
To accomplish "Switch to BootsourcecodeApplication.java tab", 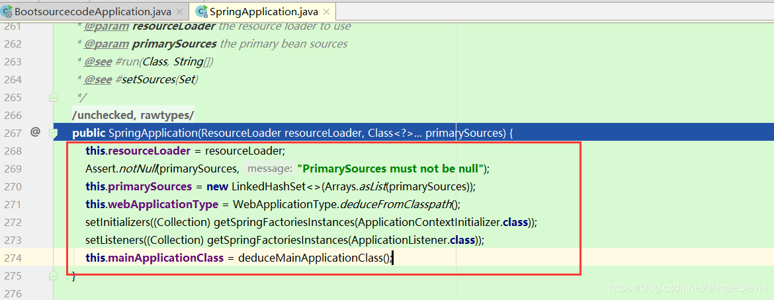I will (x=93, y=11).
